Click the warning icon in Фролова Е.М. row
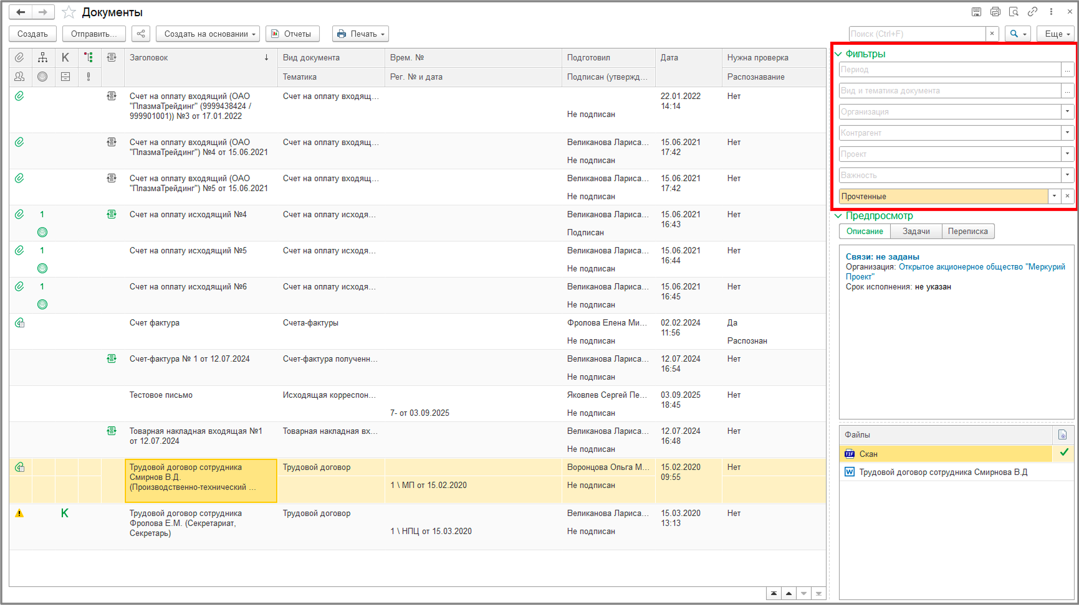The height and width of the screenshot is (605, 1079). [19, 514]
